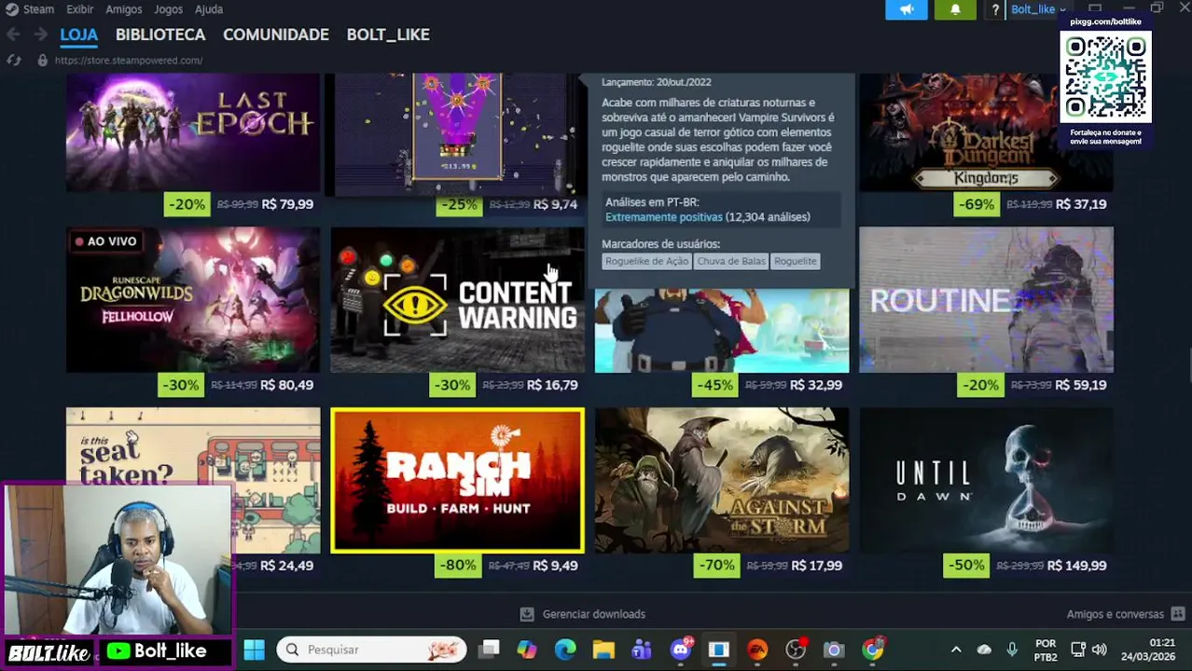Open the Ranch Sim game card

pos(457,480)
